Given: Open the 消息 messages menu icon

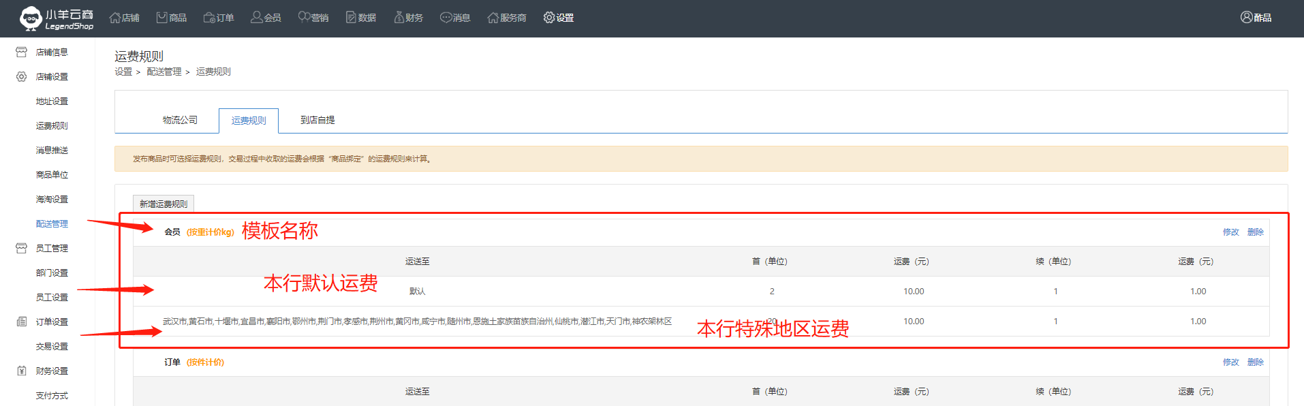Looking at the screenshot, I should [x=446, y=18].
